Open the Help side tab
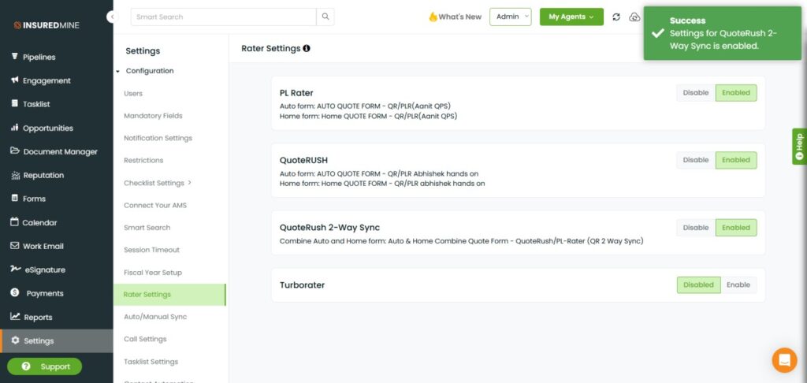The image size is (807, 383). (x=799, y=147)
